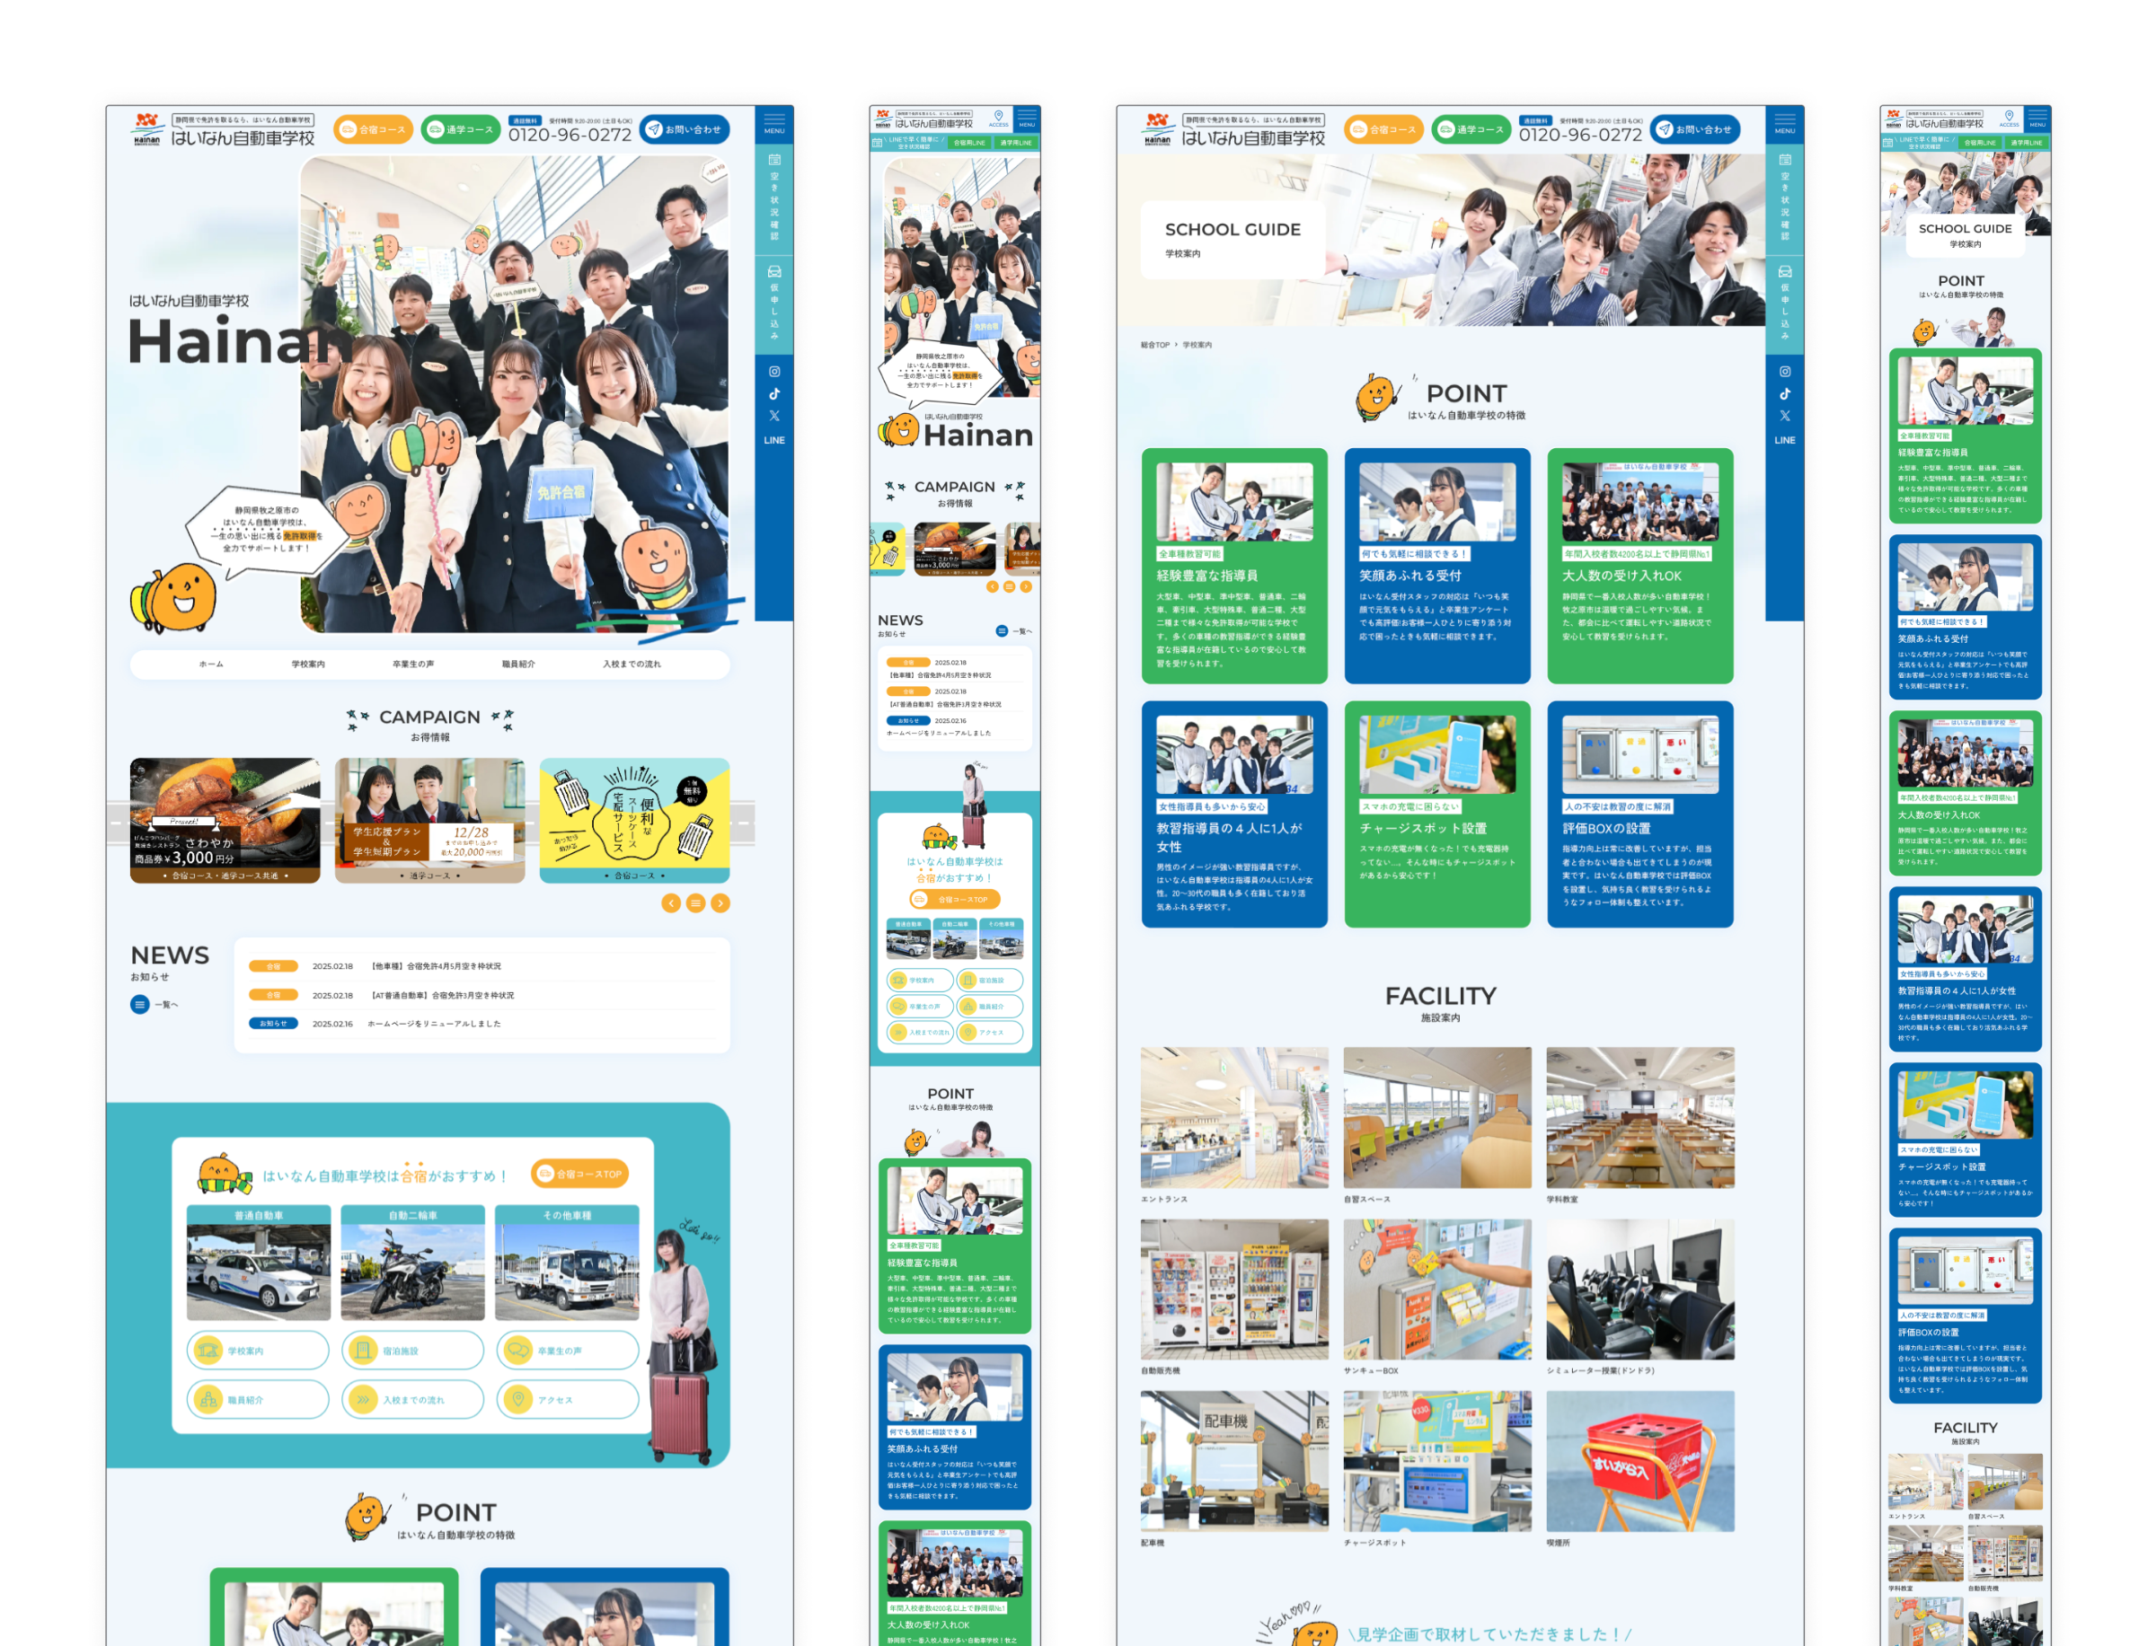
Task: Expand MENU hamburger on desktop home page
Action: click(x=774, y=121)
